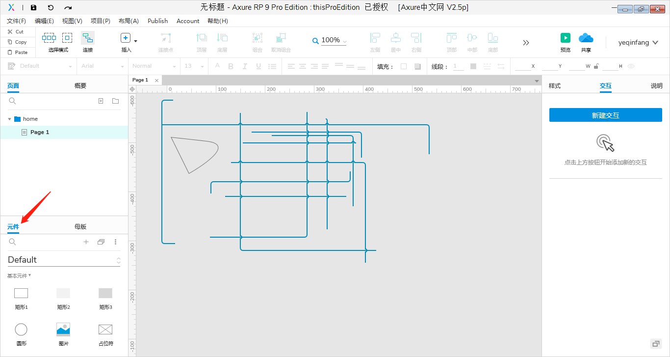Select the contained selection mode icon

(67, 38)
